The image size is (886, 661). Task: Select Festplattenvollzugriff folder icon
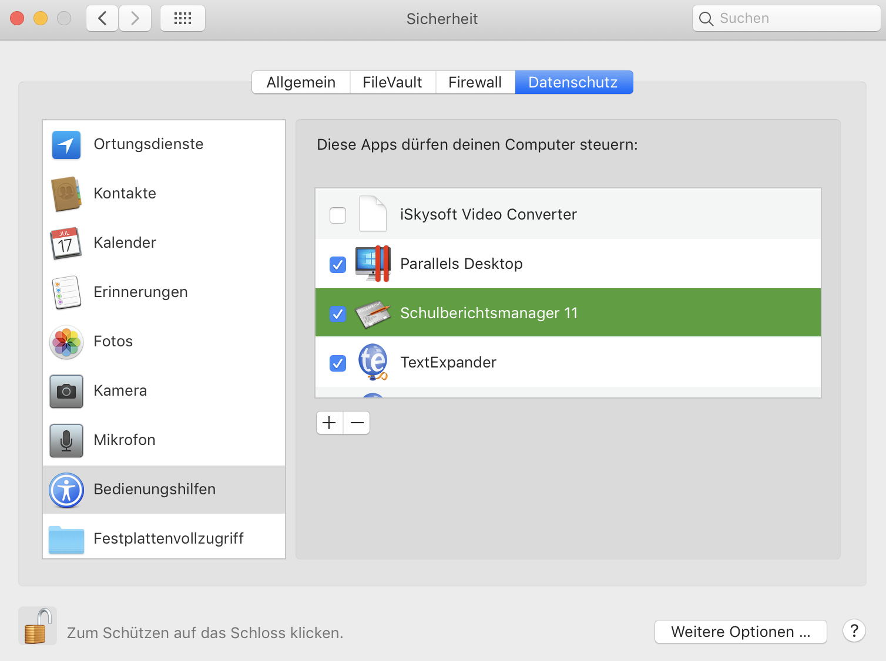[x=66, y=539]
